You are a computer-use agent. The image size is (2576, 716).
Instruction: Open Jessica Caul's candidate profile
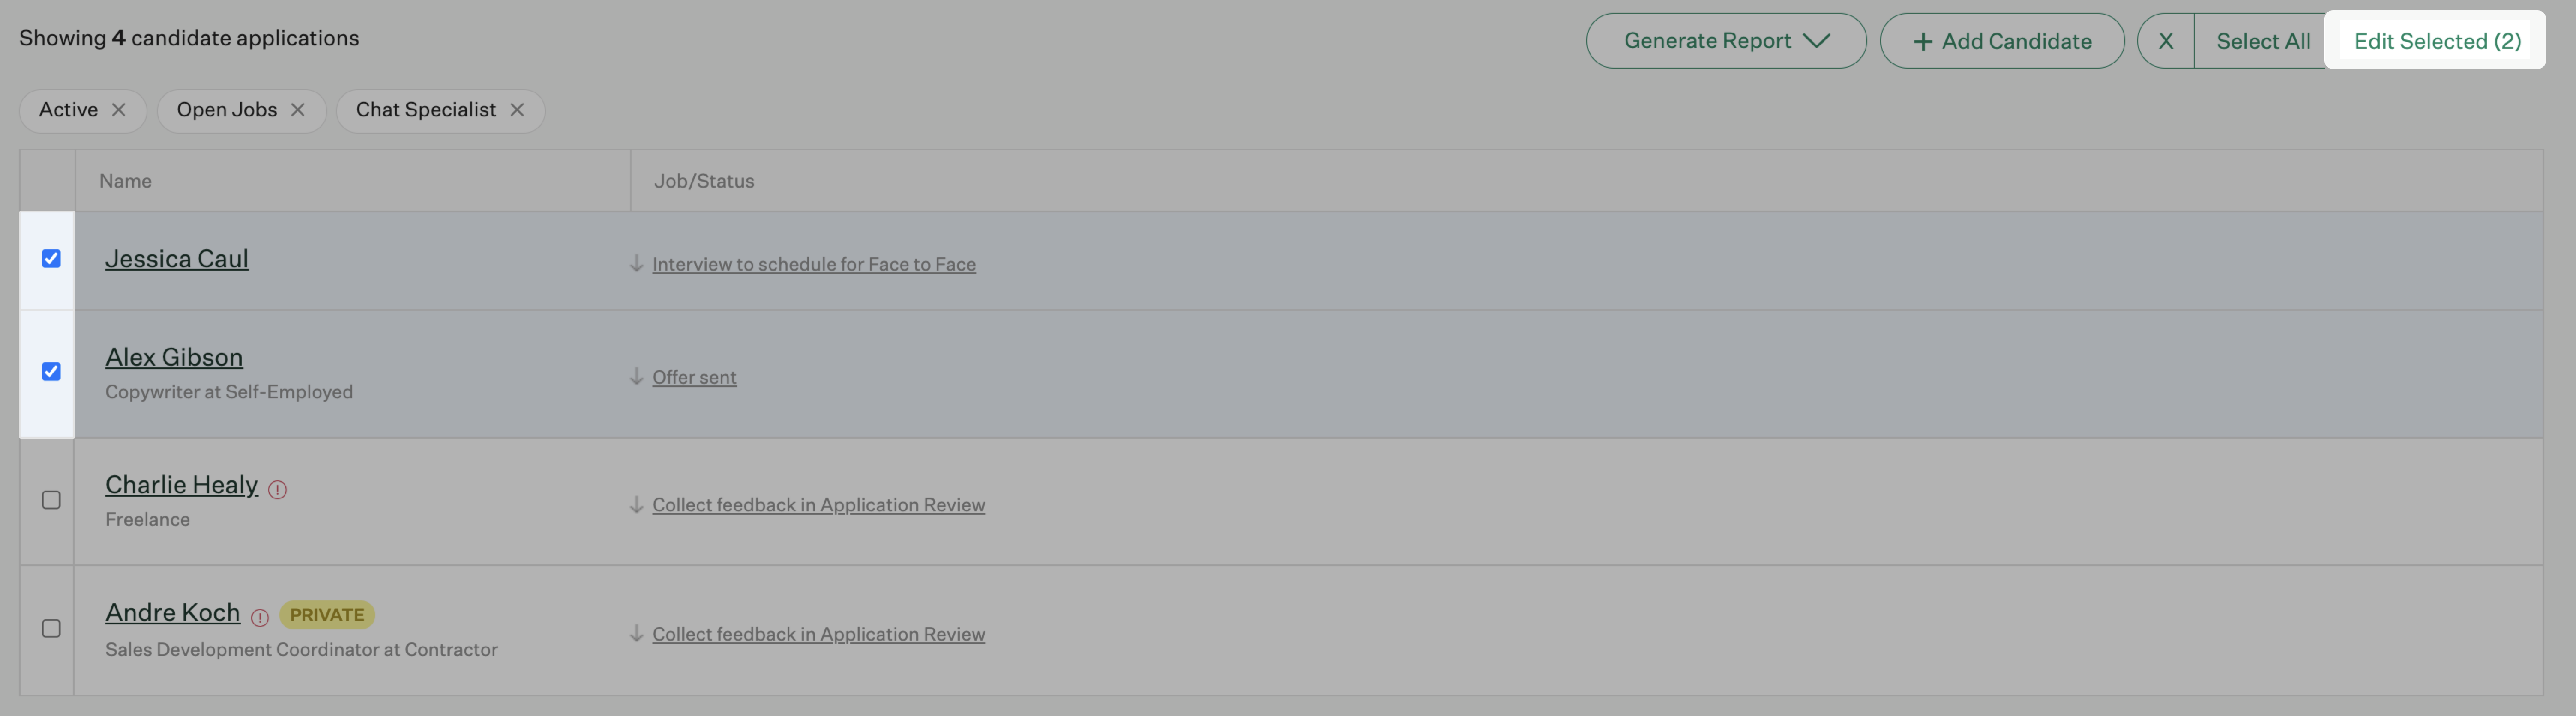click(x=177, y=259)
